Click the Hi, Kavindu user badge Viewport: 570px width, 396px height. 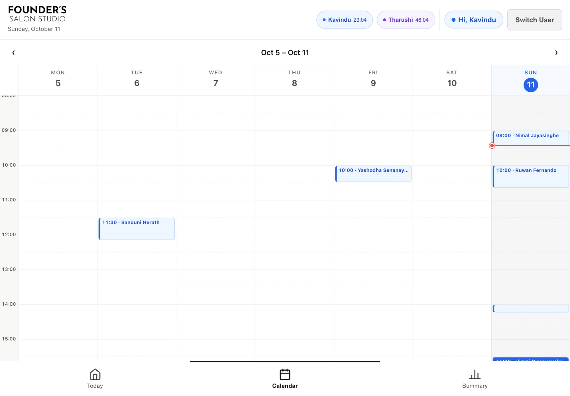click(473, 20)
